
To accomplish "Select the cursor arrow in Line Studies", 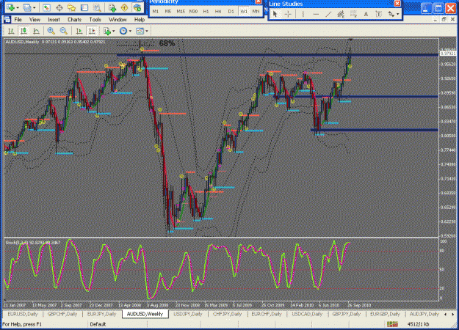I will 275,14.
